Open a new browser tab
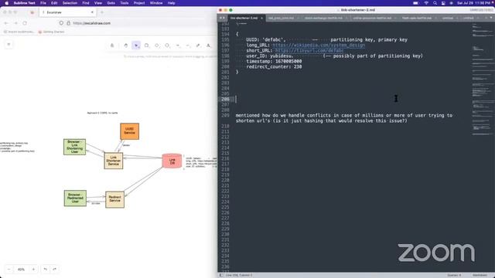495x278 pixels. 101,12
